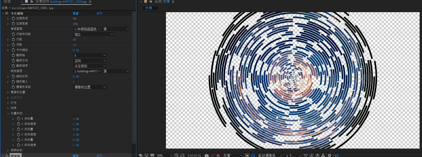This screenshot has height=157, width=422.
Task: Toggle the transparency grid icon
Action: pos(253,155)
